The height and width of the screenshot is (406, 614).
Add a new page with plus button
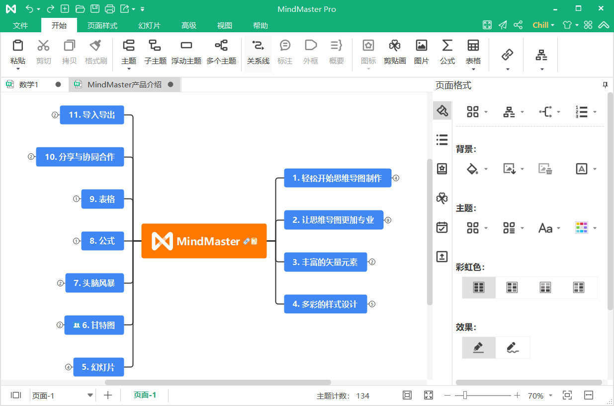pyautogui.click(x=108, y=395)
